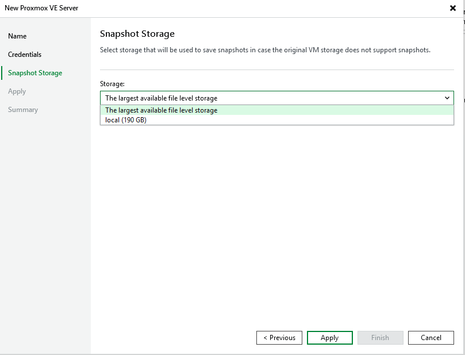The image size is (465, 355).
Task: Cancel the server wizard
Action: (x=431, y=338)
